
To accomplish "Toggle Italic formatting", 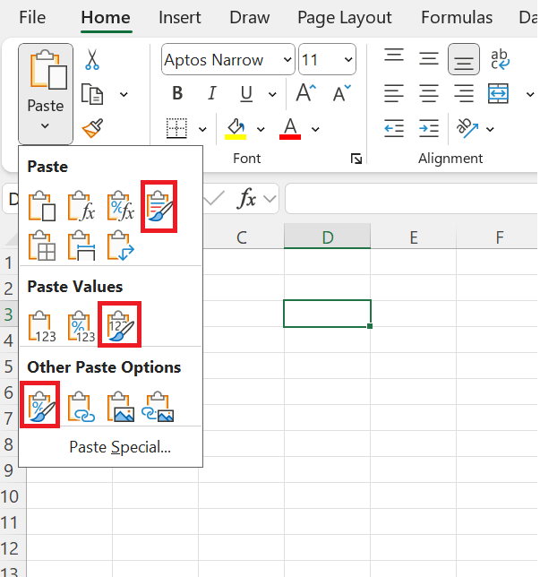I will [x=212, y=93].
